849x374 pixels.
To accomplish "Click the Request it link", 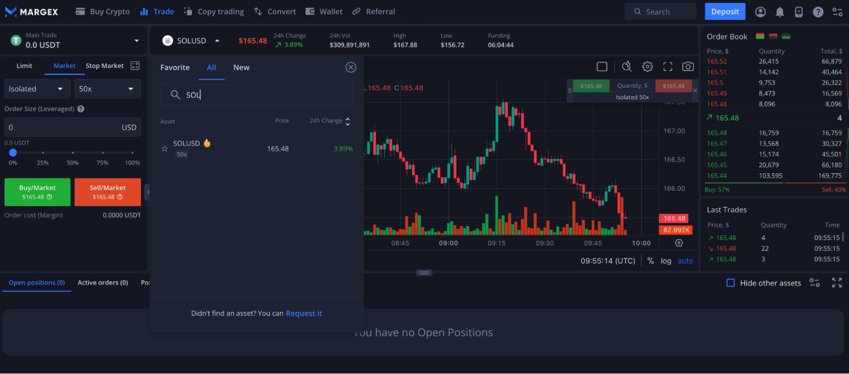I will tap(304, 313).
